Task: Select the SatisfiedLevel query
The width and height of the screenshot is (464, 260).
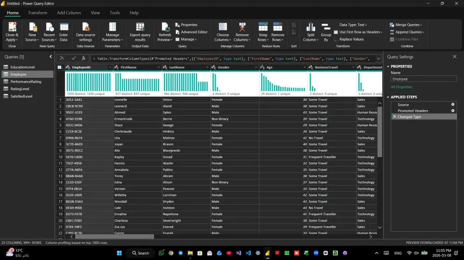Action: [27, 96]
